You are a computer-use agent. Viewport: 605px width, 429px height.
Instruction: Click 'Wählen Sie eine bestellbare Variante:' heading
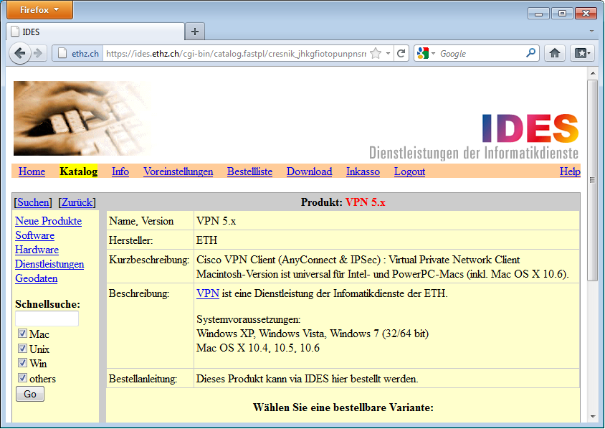[x=343, y=407]
